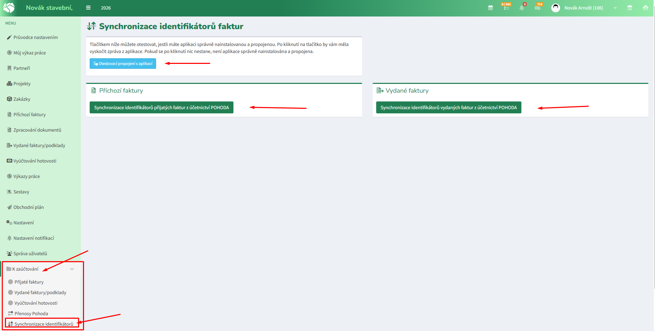Screen dimensions: 655x331
Task: Toggle sidebar with hamburger menu icon
Action: click(x=88, y=8)
